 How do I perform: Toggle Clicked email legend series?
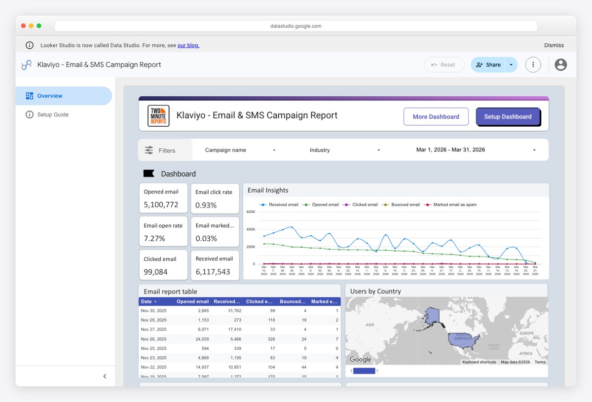tap(361, 204)
